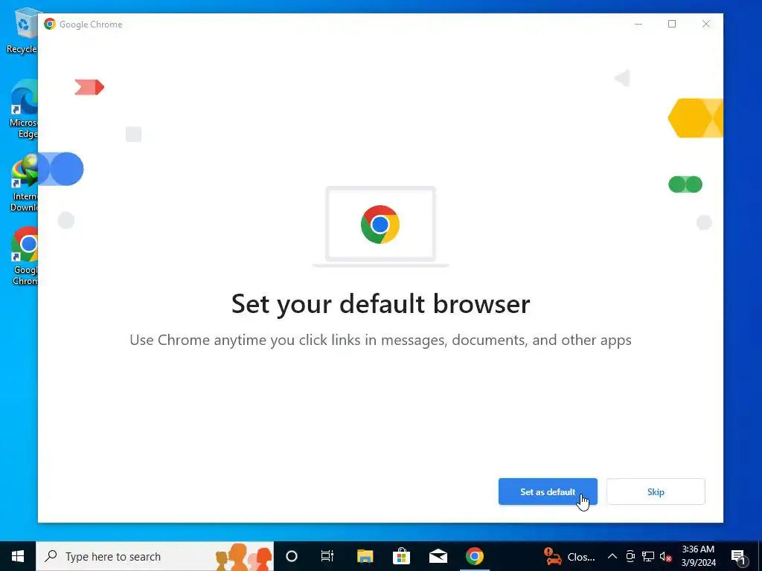Open the notification action center icon
Viewport: 762px width, 571px height.
coord(738,556)
